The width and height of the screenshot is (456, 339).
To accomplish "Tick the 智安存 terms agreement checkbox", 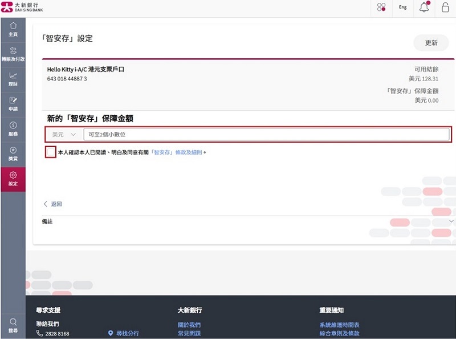I will (51, 152).
